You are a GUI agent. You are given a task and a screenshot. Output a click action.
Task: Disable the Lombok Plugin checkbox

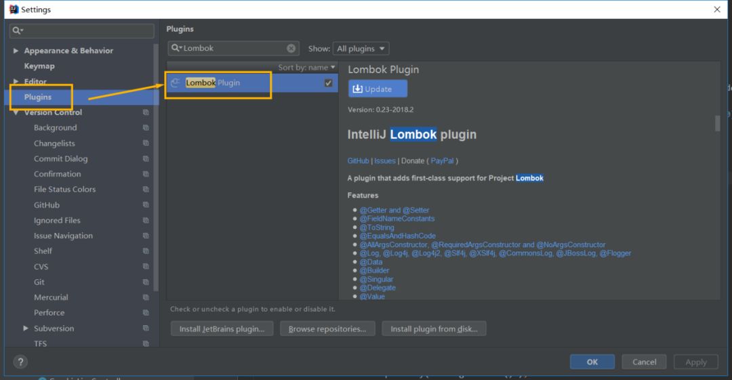tap(328, 83)
